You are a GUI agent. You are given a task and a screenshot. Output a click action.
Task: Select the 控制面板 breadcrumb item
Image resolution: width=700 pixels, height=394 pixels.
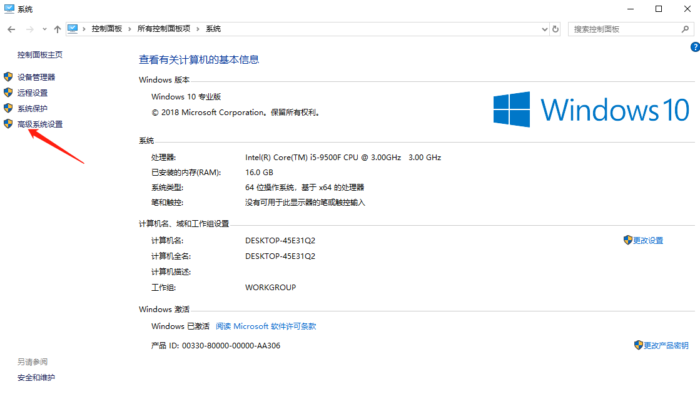pos(107,29)
